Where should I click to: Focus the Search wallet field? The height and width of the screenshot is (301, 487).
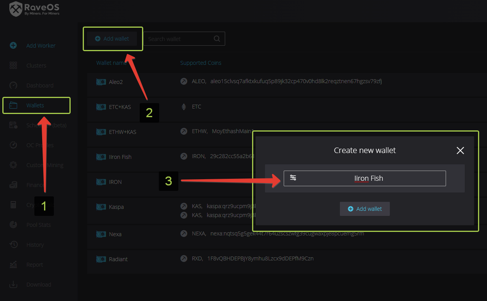(184, 39)
